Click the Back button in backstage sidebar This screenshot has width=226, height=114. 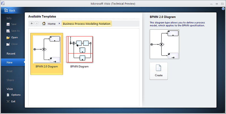coord(12,10)
